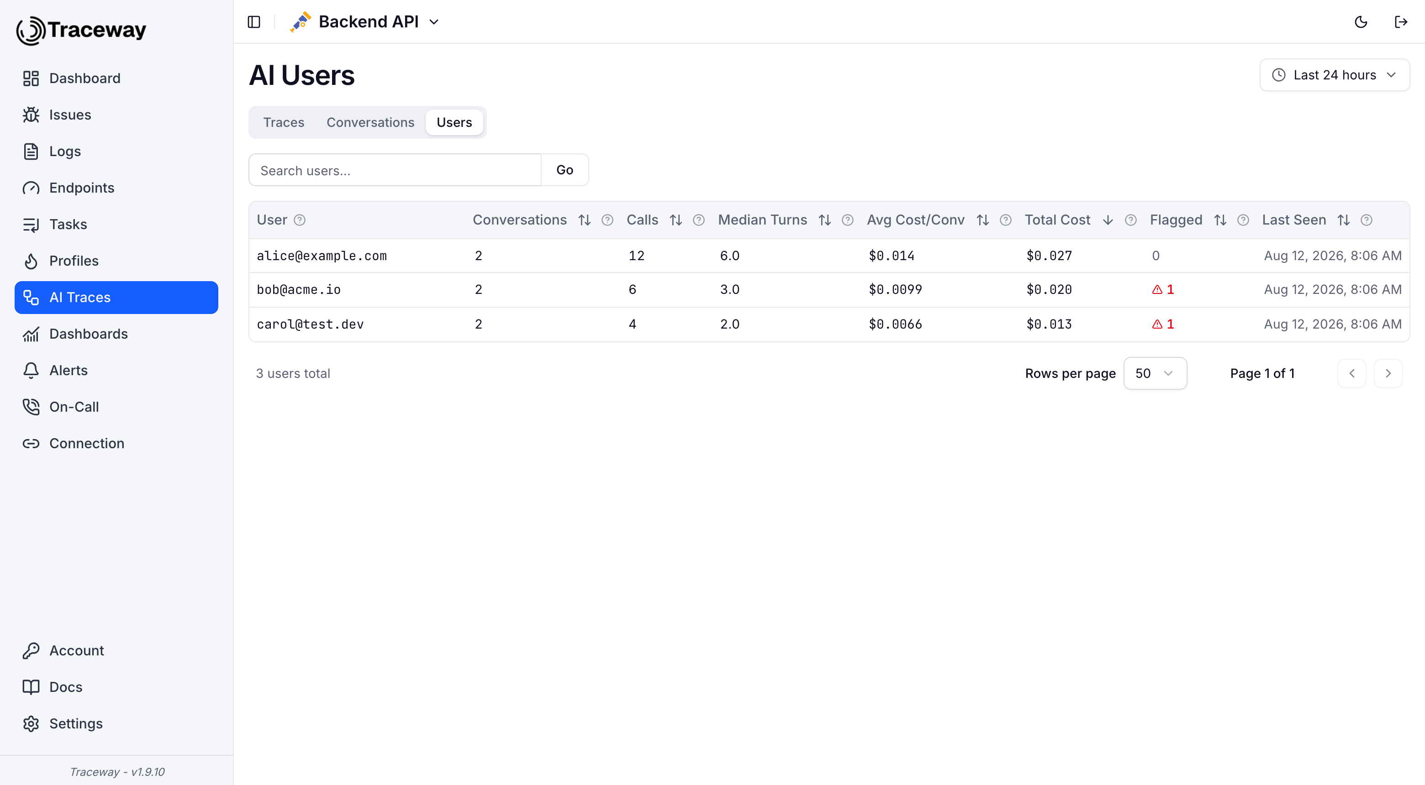This screenshot has height=785, width=1425.
Task: Open carol@test.dev user row
Action: [x=829, y=324]
